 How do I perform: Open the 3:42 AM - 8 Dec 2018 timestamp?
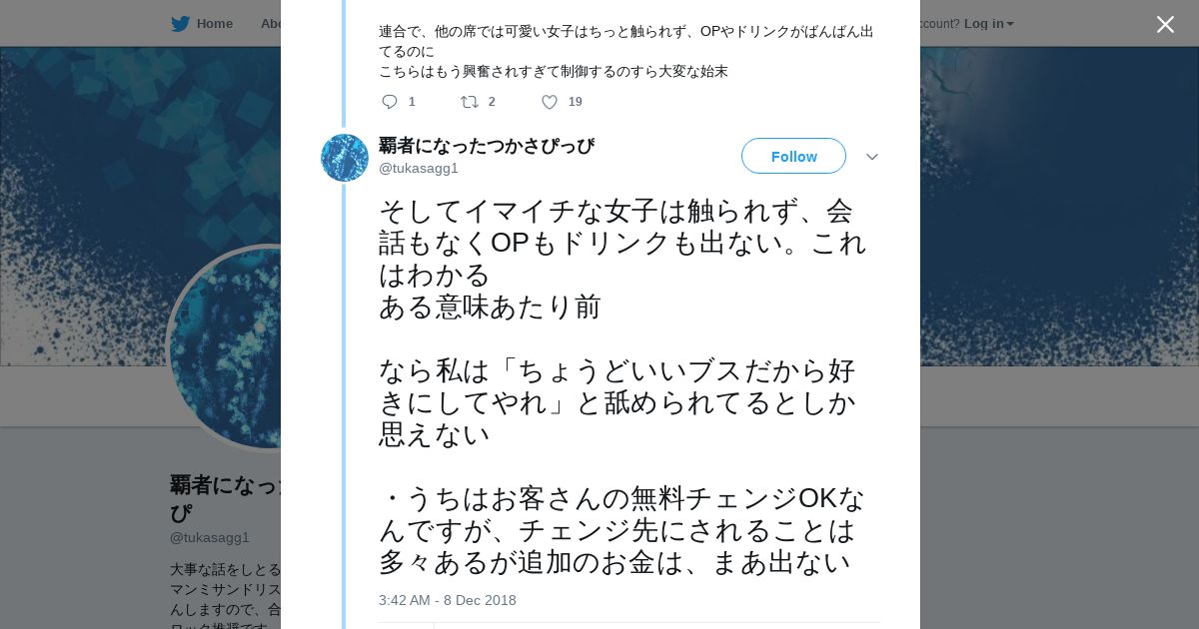pyautogui.click(x=448, y=600)
